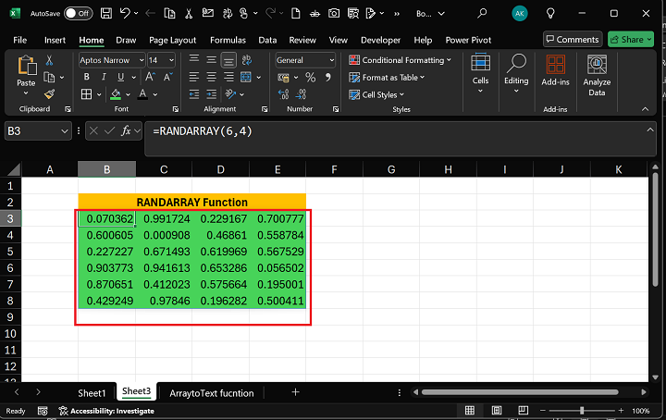Switch to the Sheet1 worksheet tab

(x=91, y=392)
